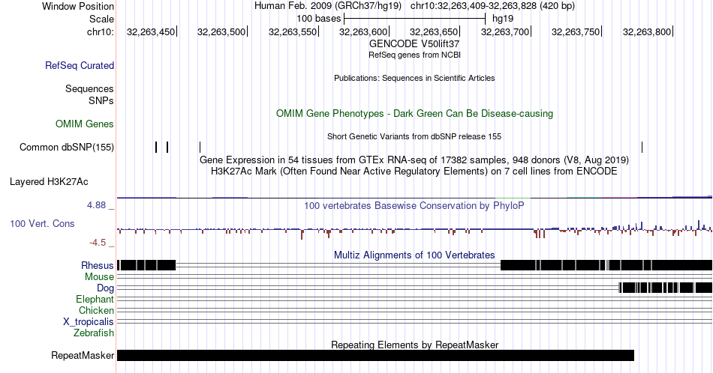Click 100 vertebrates Basewise Conservation by PhyloP title
The width and height of the screenshot is (713, 373).
(414, 205)
